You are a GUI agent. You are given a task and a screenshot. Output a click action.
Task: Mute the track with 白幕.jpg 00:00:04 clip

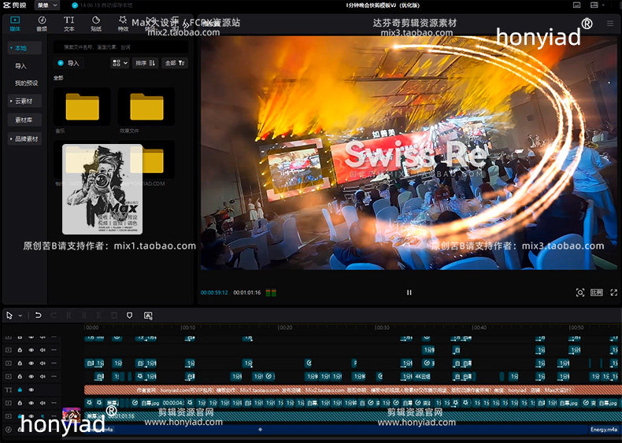coord(43,403)
